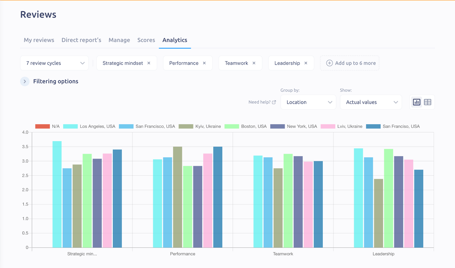The width and height of the screenshot is (455, 268).
Task: Open the Show Actual values dropdown
Action: click(371, 102)
